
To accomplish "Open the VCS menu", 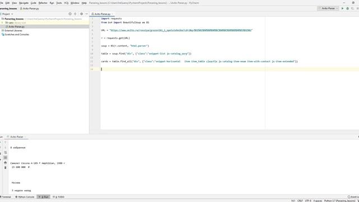I will (x=66, y=3).
